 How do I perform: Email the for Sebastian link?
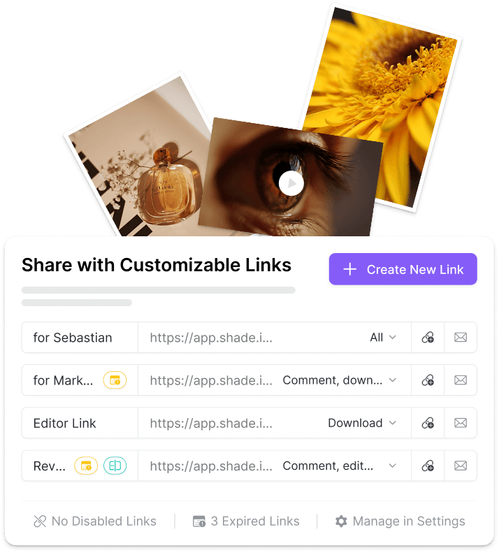460,338
